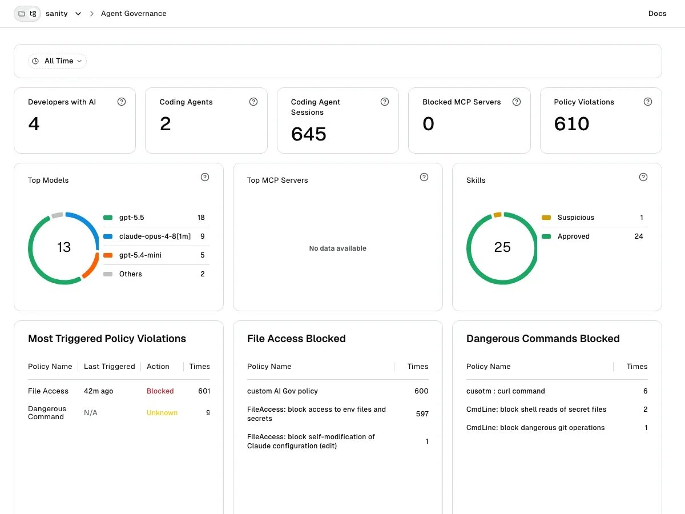Screen dimensions: 685x514
Task: Click the custom AI Gov policy row
Action: click(338, 391)
